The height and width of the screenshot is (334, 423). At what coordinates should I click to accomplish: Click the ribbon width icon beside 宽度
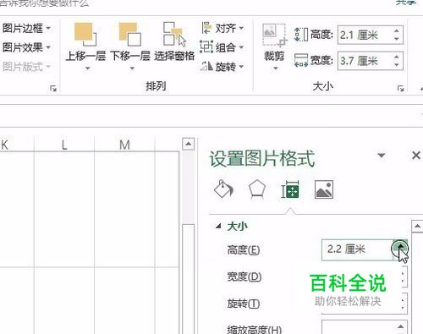click(301, 60)
